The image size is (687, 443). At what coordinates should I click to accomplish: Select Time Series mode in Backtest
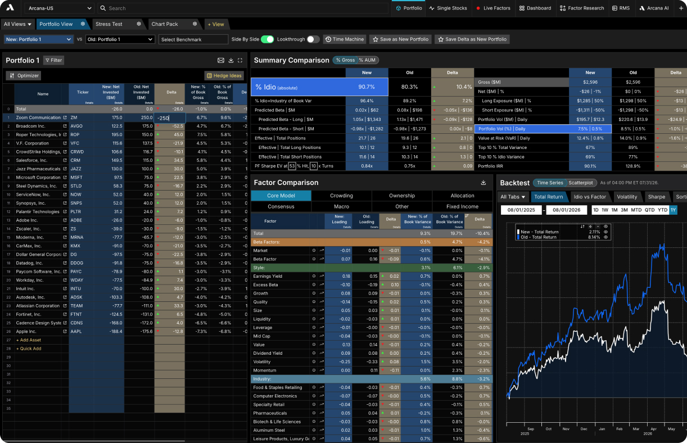click(x=550, y=183)
